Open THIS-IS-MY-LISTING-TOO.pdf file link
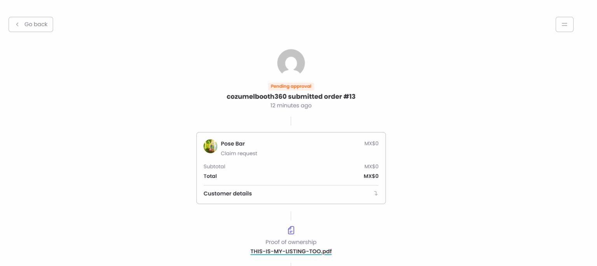 point(291,251)
